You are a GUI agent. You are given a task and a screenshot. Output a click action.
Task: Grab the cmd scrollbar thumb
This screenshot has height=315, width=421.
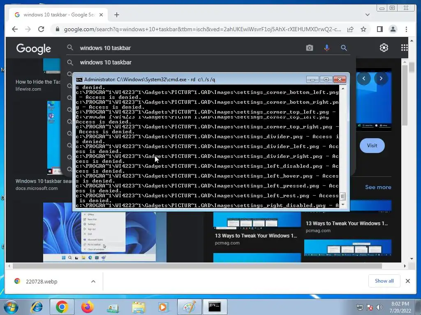pyautogui.click(x=343, y=196)
